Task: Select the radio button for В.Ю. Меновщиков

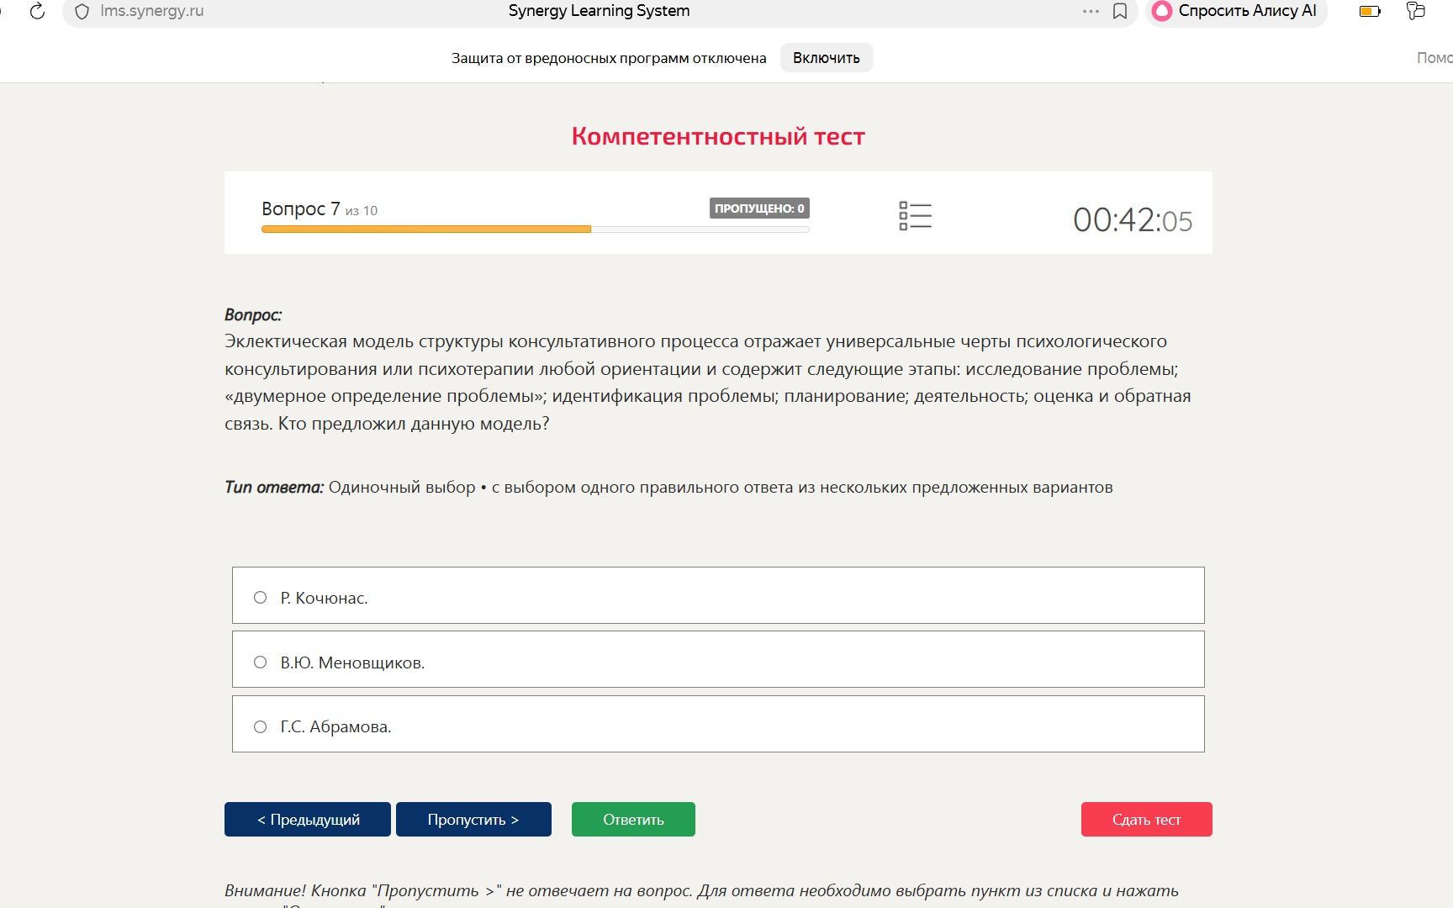Action: pyautogui.click(x=261, y=663)
